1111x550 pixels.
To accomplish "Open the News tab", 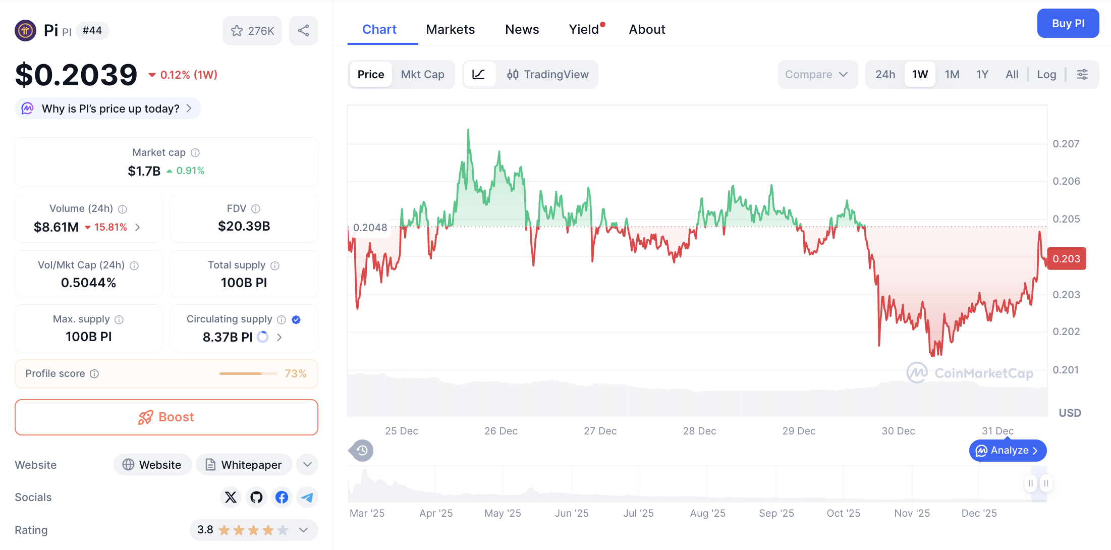I will 522,29.
